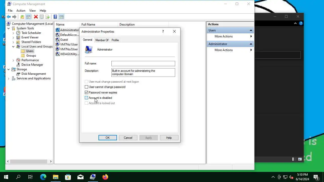Toggle Show/Hide Console Tree toolbar icon
Viewport: 324px width, 182px height.
point(28,17)
